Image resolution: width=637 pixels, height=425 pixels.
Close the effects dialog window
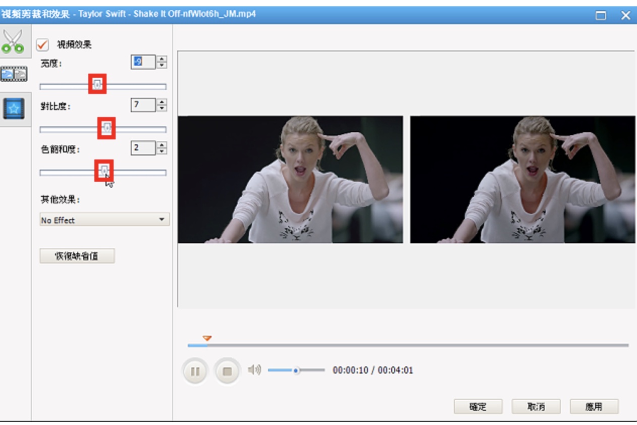[626, 15]
